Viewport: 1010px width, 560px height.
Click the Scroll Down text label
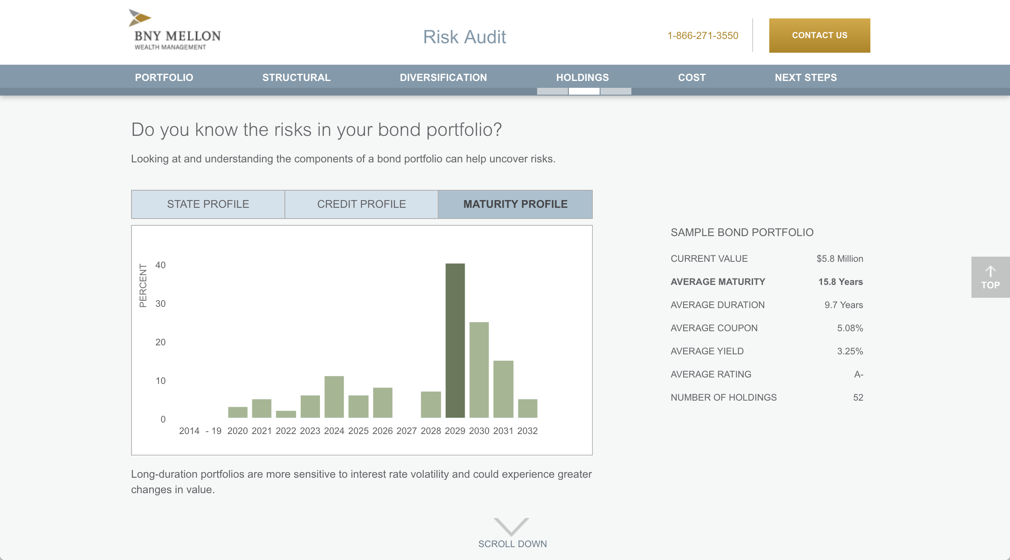click(x=512, y=544)
